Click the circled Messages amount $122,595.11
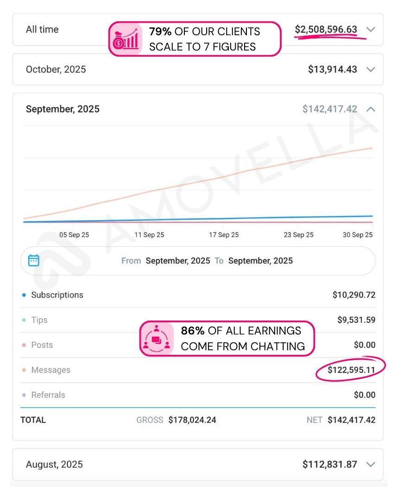 tap(351, 370)
